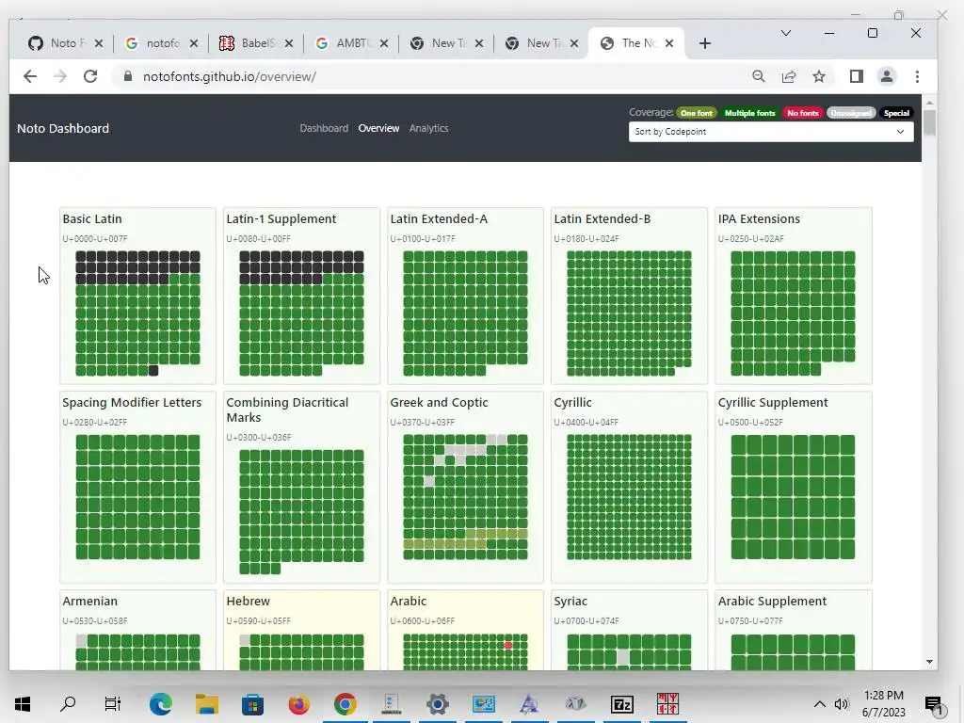Open the Latin Extended-A block title
964x723 pixels.
(x=439, y=218)
